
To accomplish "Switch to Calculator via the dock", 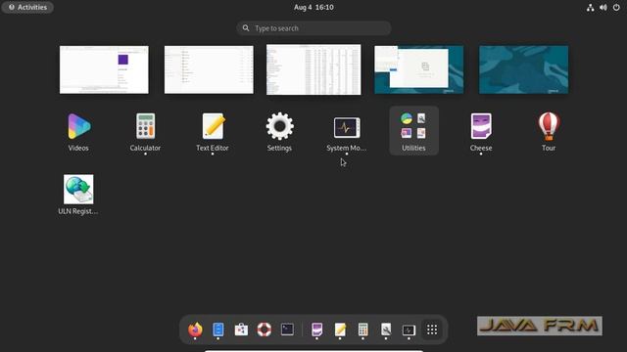I will (362, 330).
